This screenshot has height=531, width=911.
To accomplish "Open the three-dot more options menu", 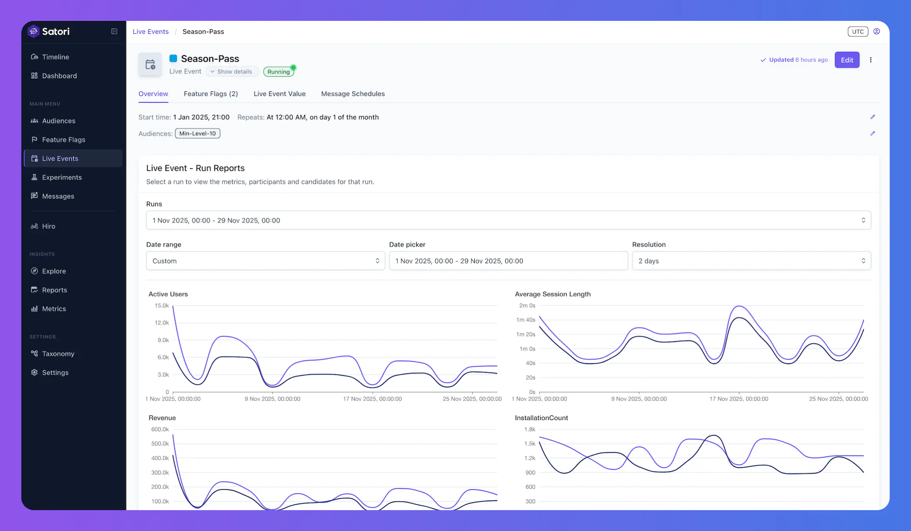I will coord(871,60).
